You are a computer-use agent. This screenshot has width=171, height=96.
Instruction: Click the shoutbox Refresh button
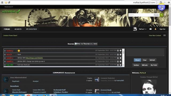(x=152, y=60)
